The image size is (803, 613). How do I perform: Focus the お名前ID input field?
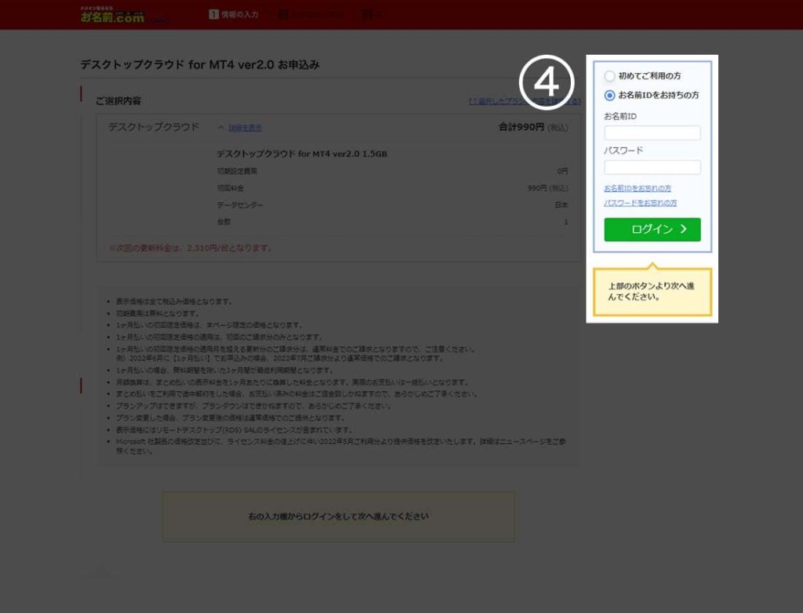(x=652, y=133)
